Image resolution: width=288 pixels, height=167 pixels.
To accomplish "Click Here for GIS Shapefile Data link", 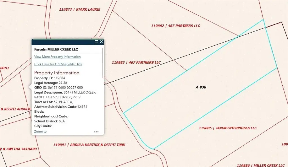I will click(58, 64).
